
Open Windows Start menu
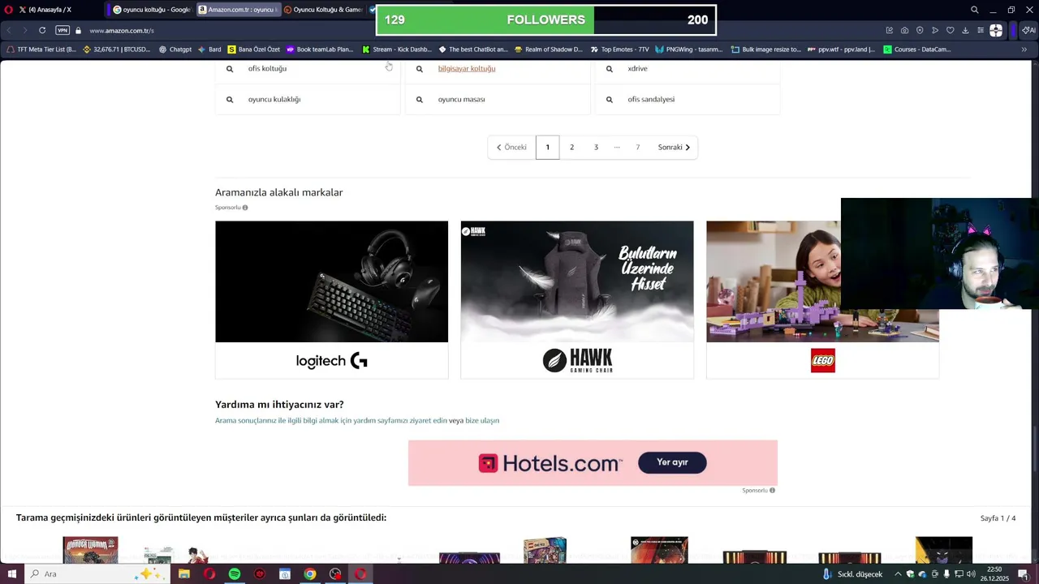pos(11,574)
